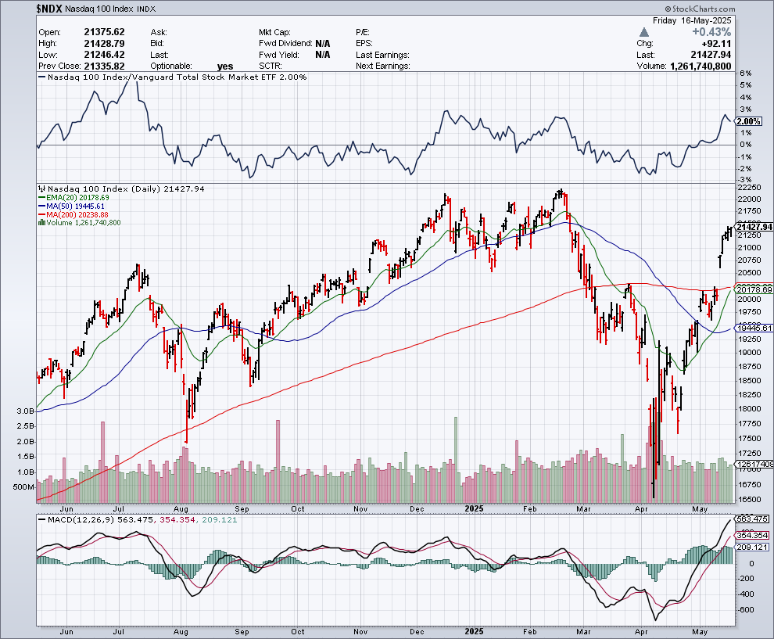This screenshot has width=774, height=639.
Task: Click the volume bars icon in the price legend
Action: click(x=42, y=223)
